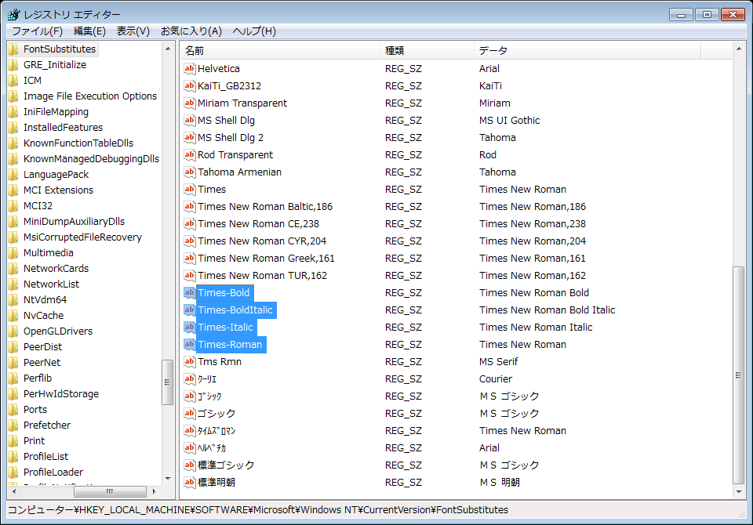Open the ファイル(F) menu
The image size is (753, 525).
point(37,31)
